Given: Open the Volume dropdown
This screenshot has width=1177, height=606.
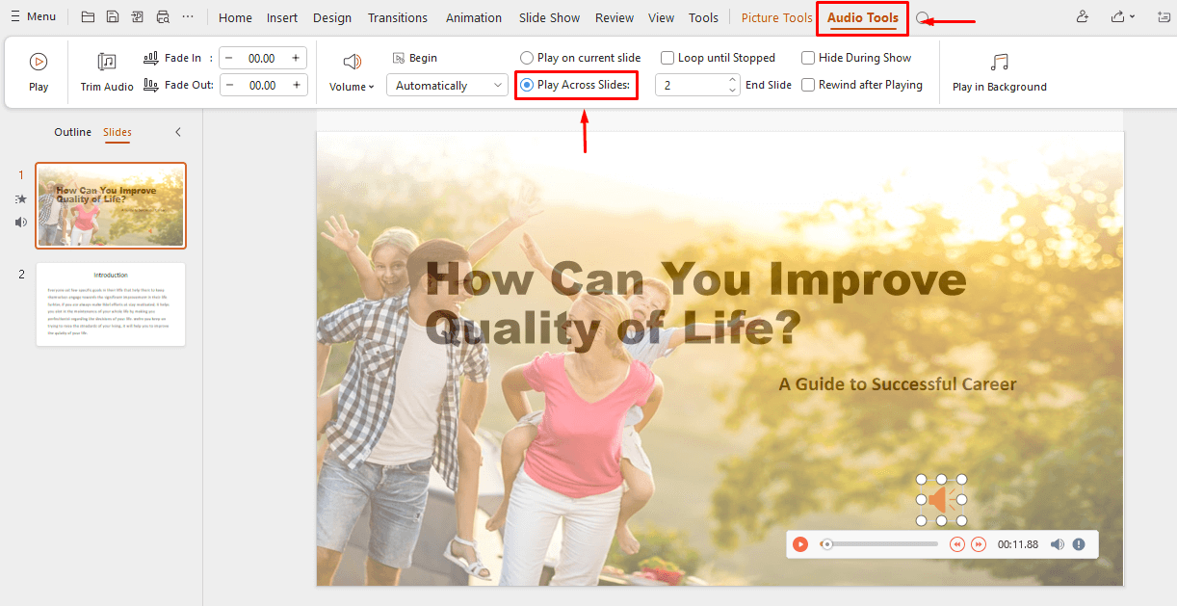Looking at the screenshot, I should (x=353, y=87).
